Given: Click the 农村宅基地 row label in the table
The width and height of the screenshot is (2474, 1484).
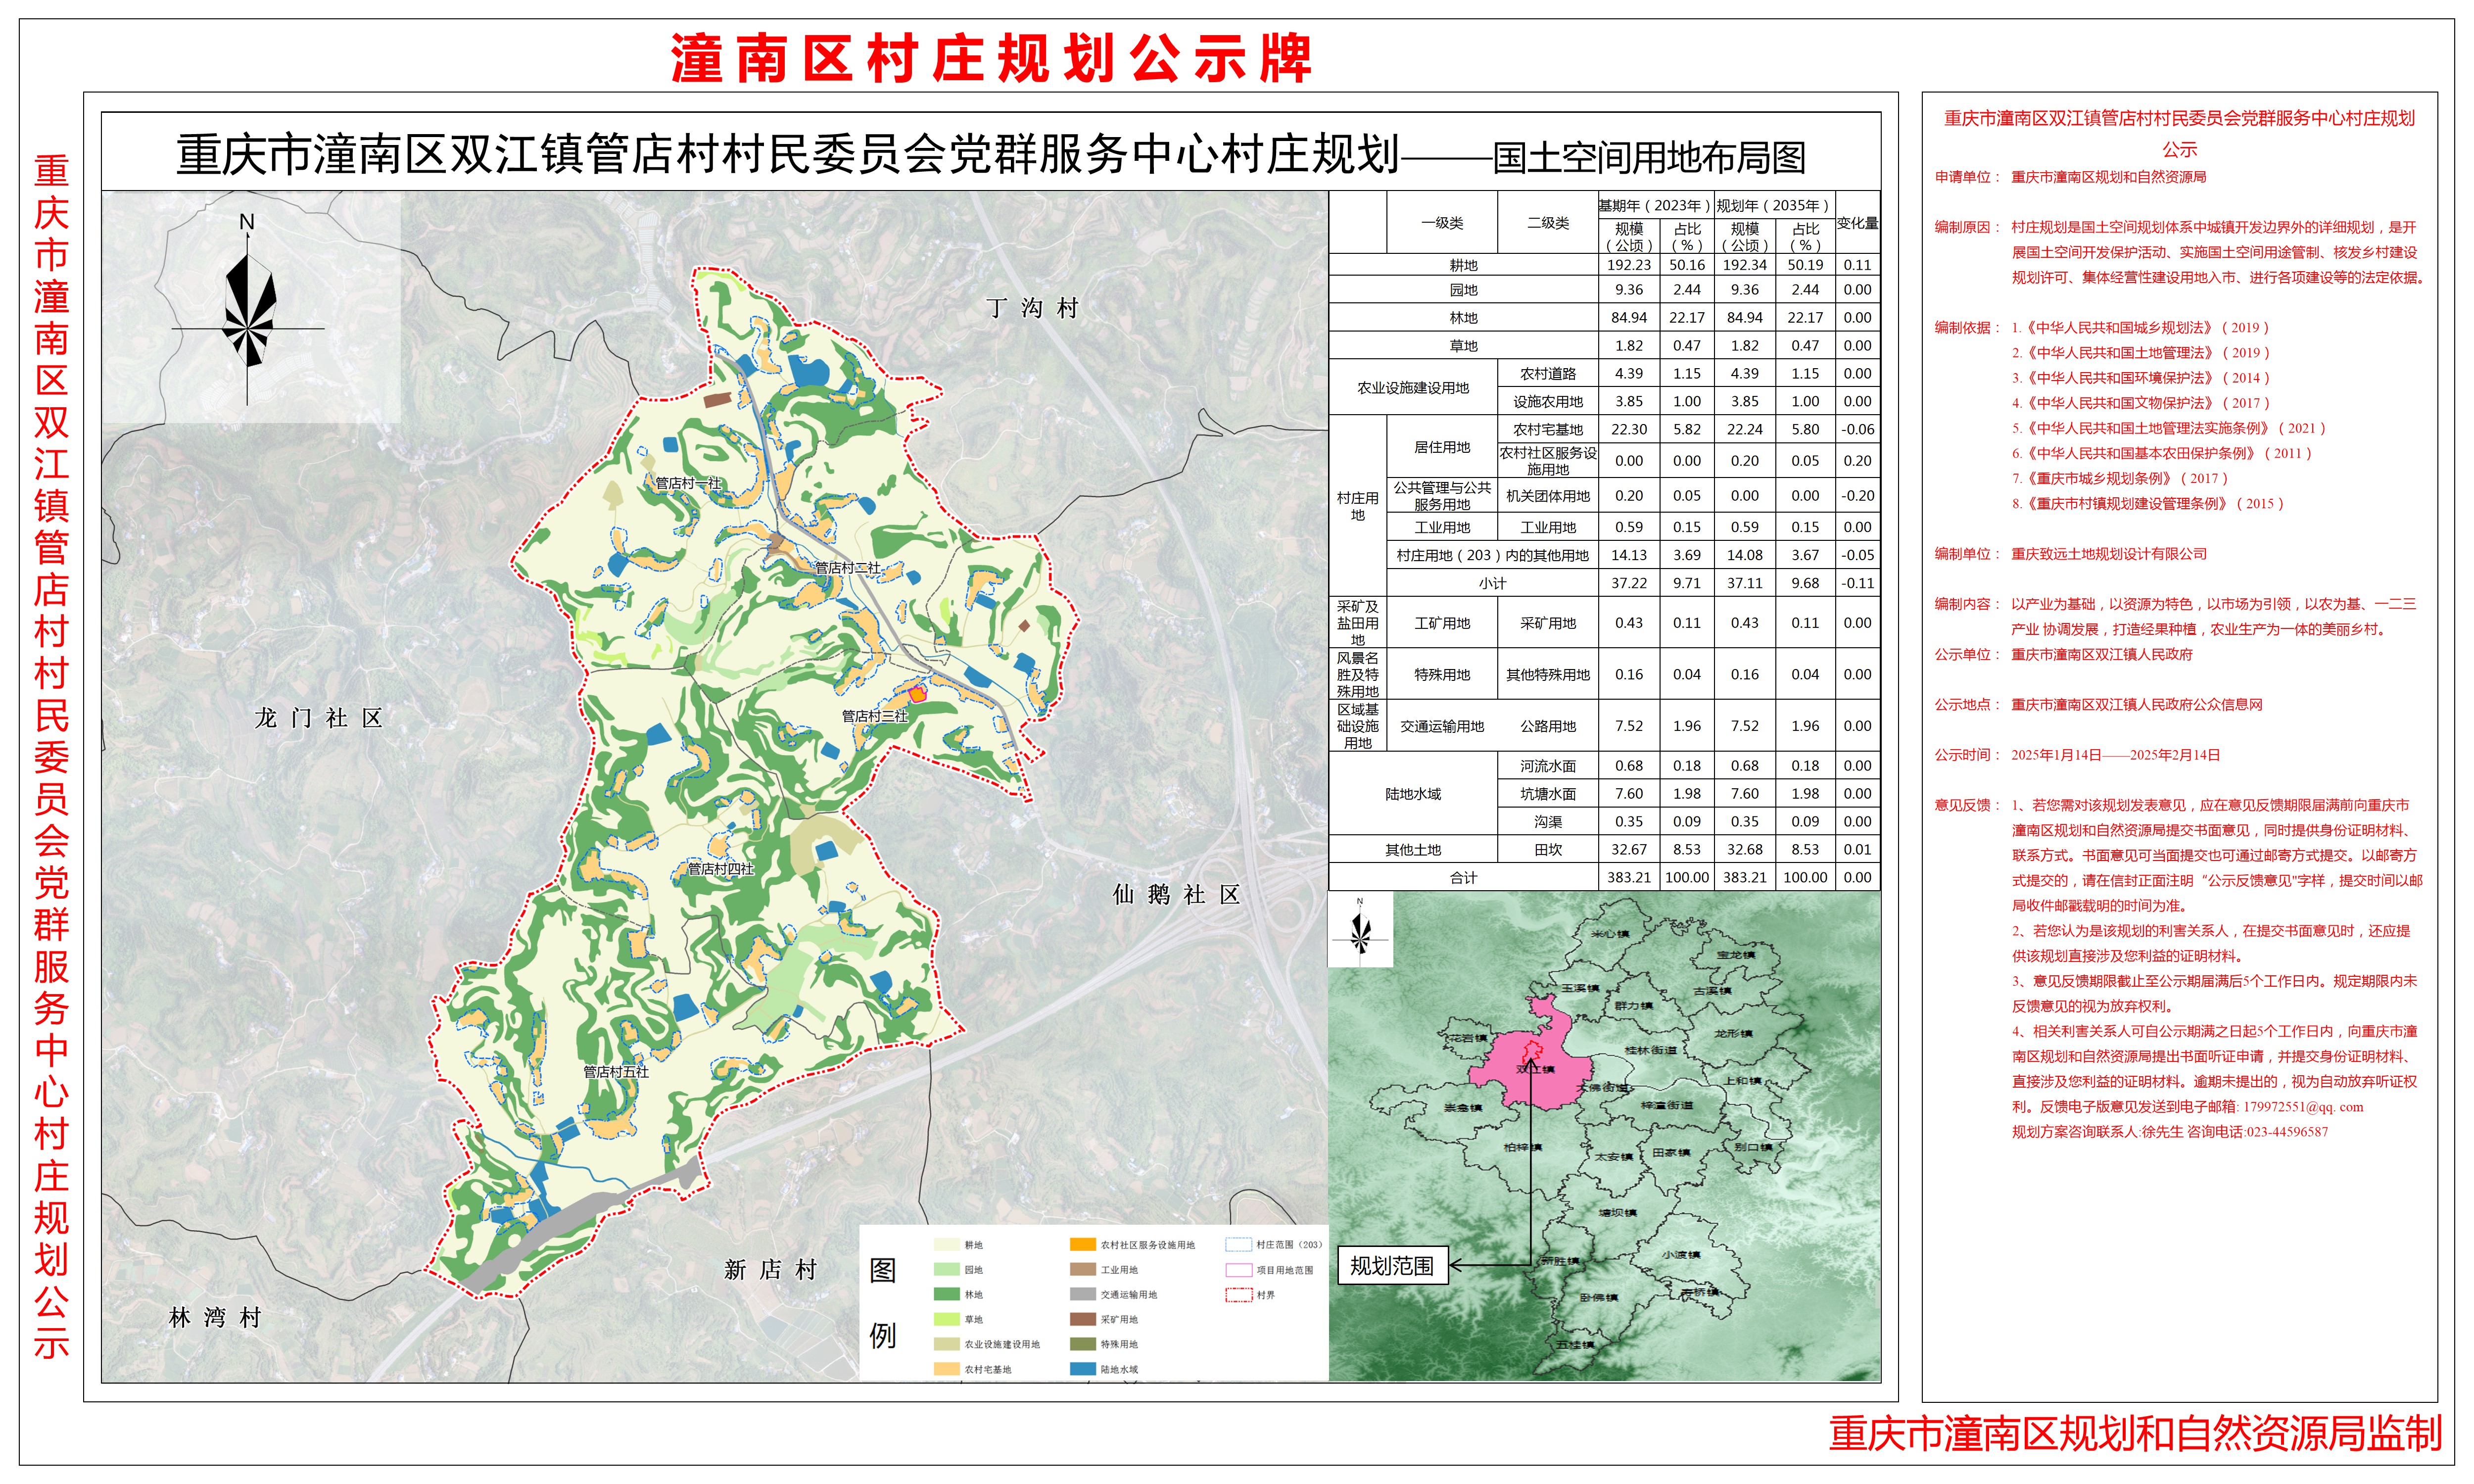Looking at the screenshot, I should [1548, 429].
